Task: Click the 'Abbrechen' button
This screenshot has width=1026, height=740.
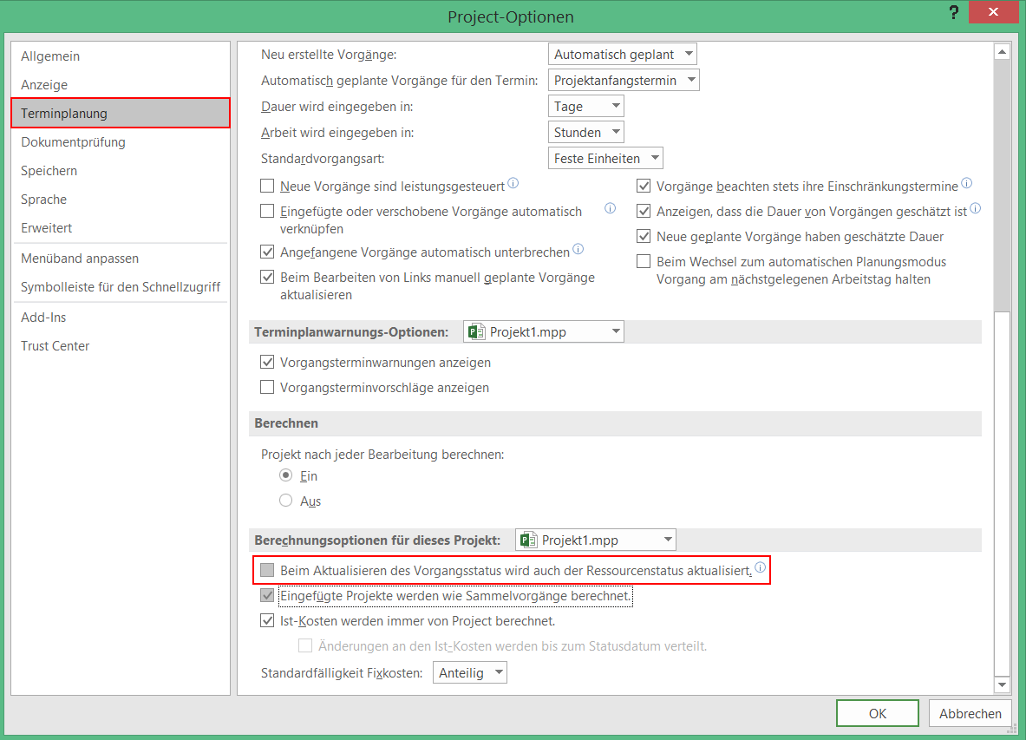Action: coord(970,713)
